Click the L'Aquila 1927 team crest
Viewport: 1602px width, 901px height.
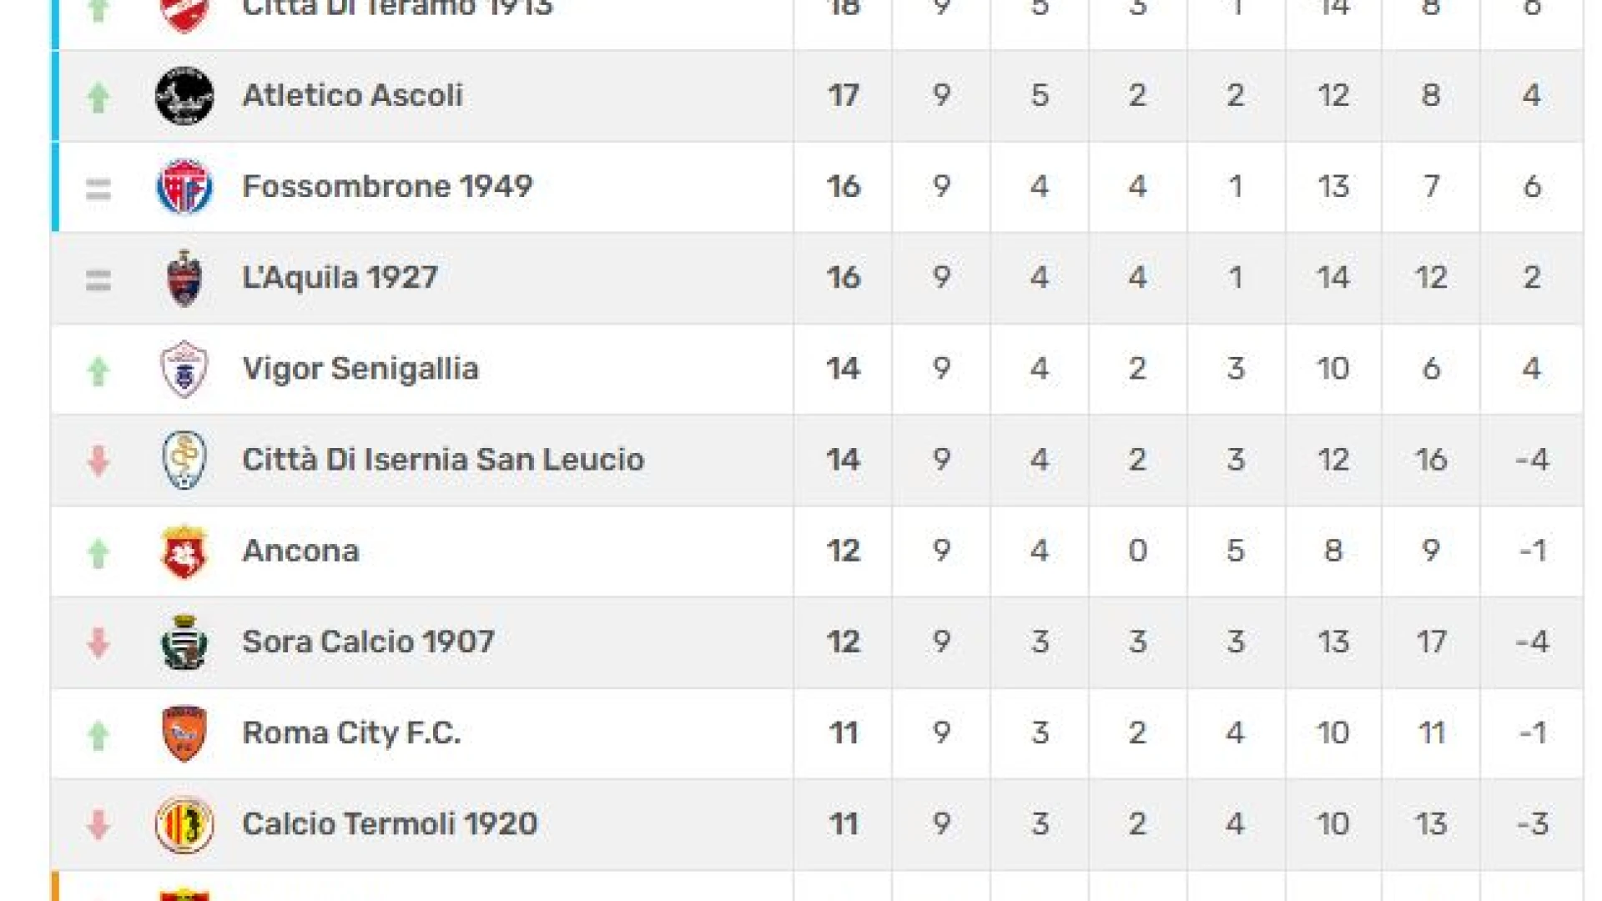(x=184, y=278)
